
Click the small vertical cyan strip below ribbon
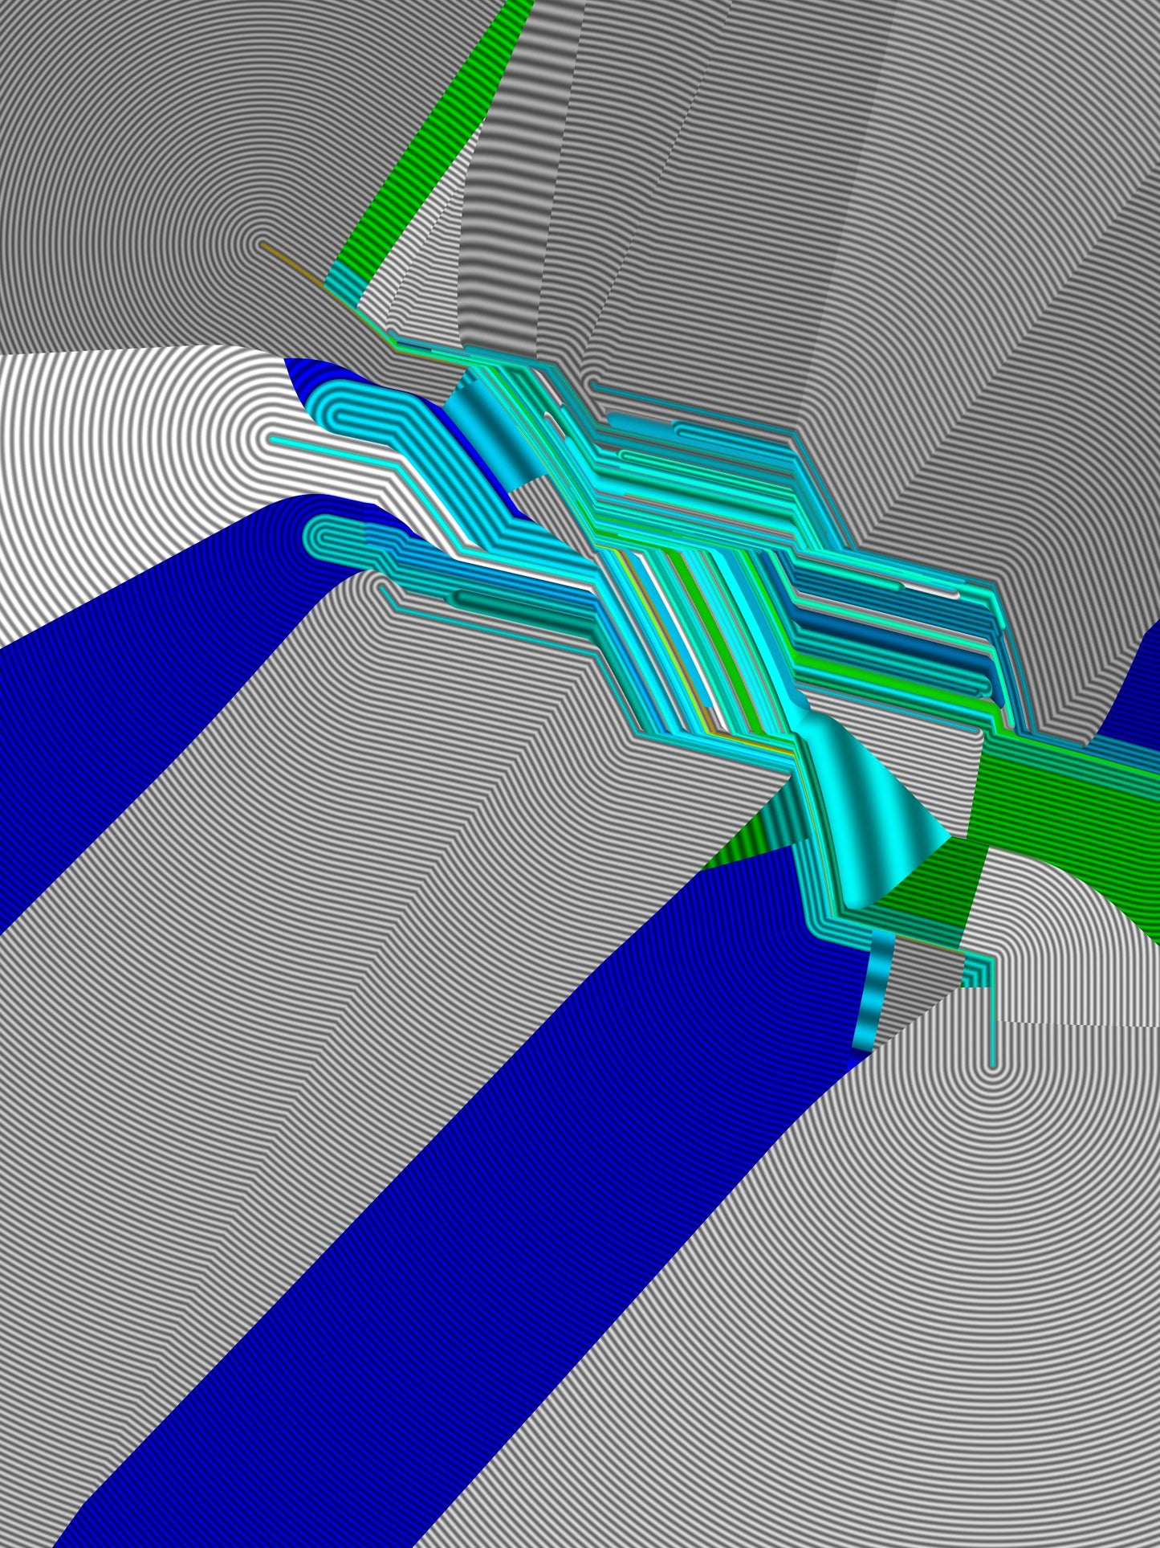pyautogui.click(x=871, y=990)
